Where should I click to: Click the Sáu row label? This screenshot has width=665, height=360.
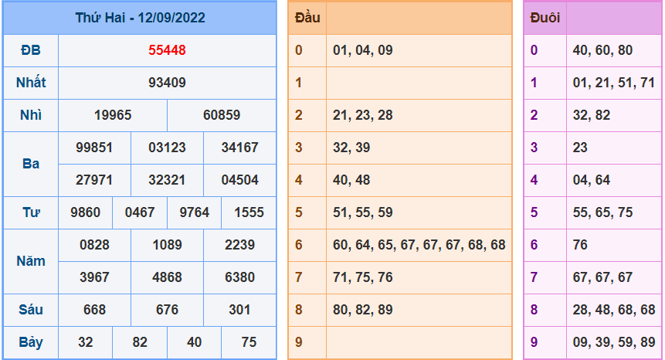pos(31,310)
